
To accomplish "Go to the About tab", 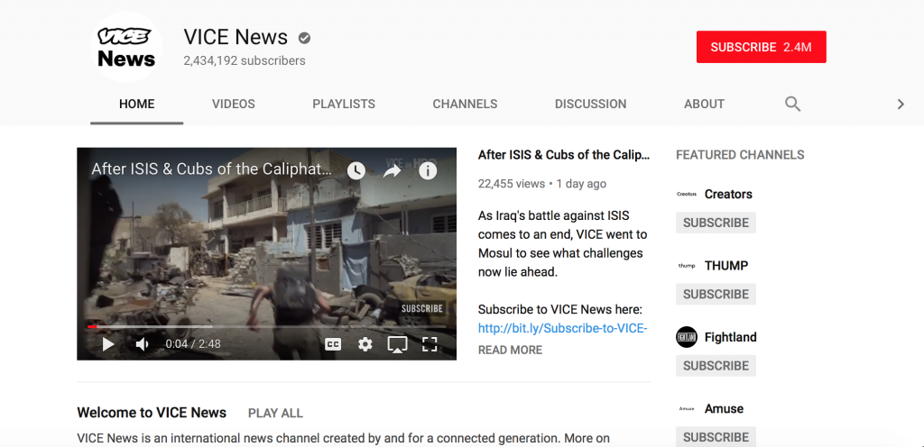I will [x=704, y=104].
